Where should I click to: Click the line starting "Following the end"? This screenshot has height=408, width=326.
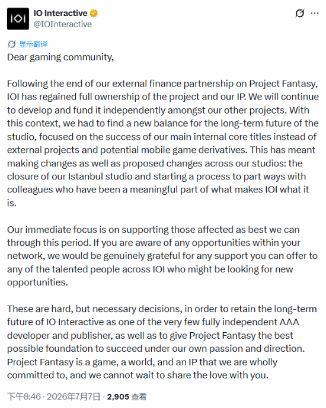(162, 83)
